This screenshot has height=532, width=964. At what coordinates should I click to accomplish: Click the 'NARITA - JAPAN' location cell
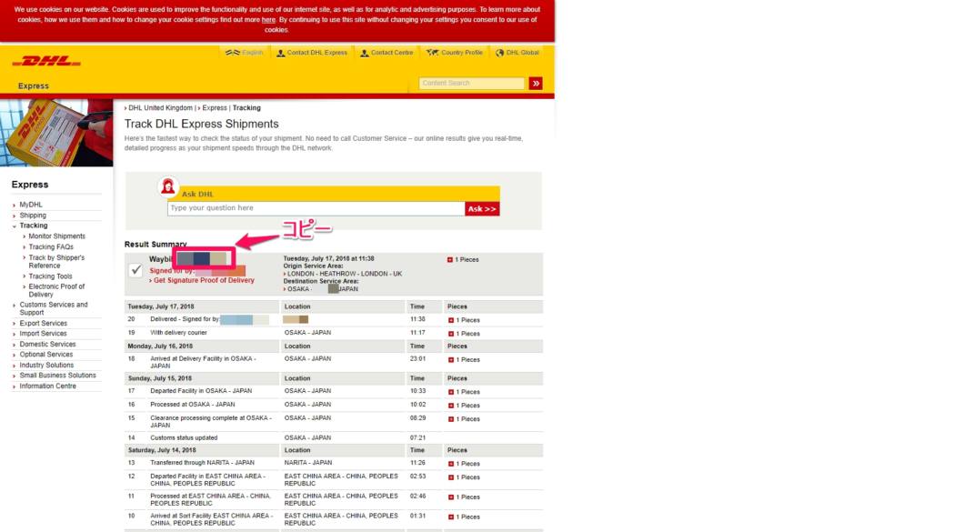(308, 463)
